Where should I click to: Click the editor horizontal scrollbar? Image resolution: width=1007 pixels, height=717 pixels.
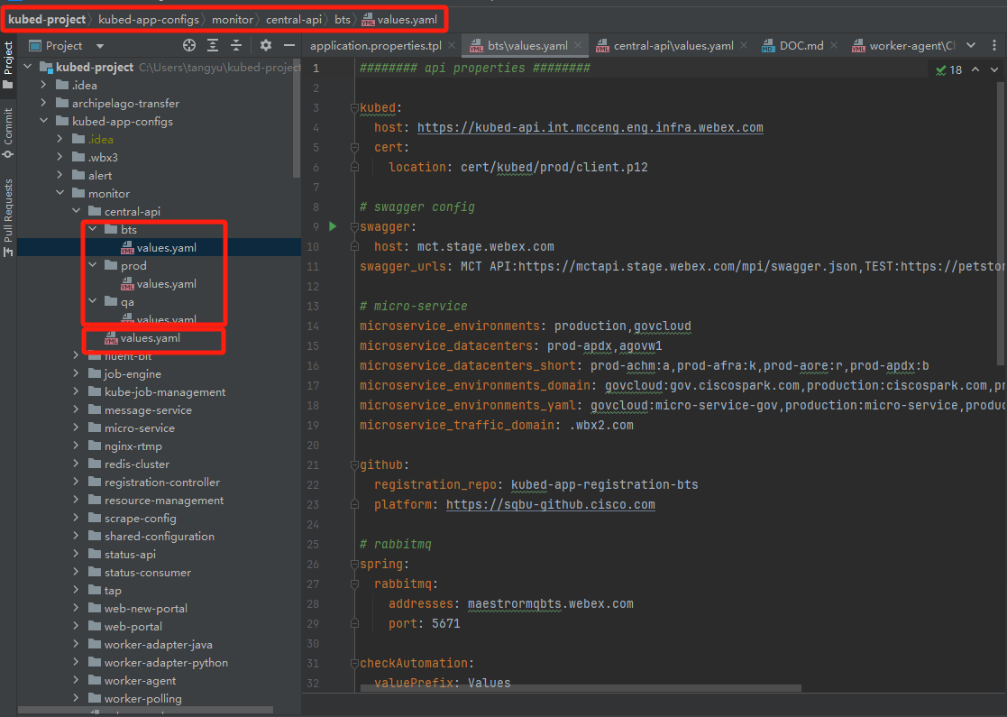581,688
